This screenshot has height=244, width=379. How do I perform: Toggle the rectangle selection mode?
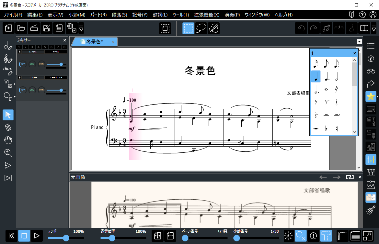pos(188,28)
